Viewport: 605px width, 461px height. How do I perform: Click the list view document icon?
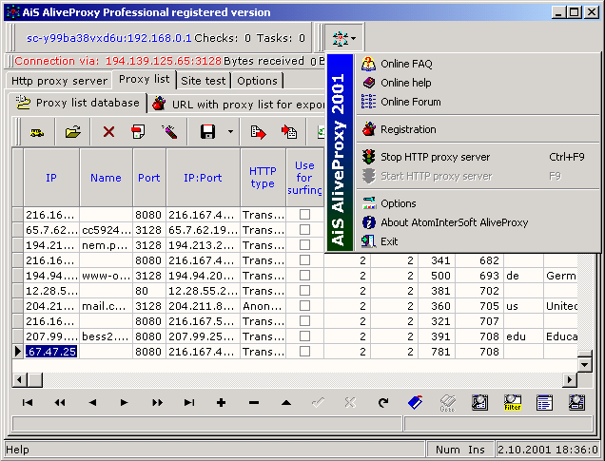544,403
